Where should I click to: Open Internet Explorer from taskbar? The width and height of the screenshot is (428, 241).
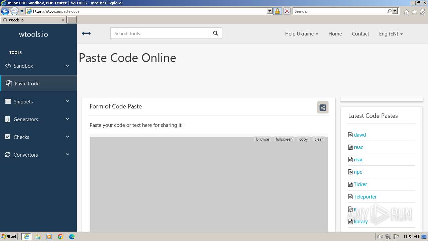pos(26,237)
